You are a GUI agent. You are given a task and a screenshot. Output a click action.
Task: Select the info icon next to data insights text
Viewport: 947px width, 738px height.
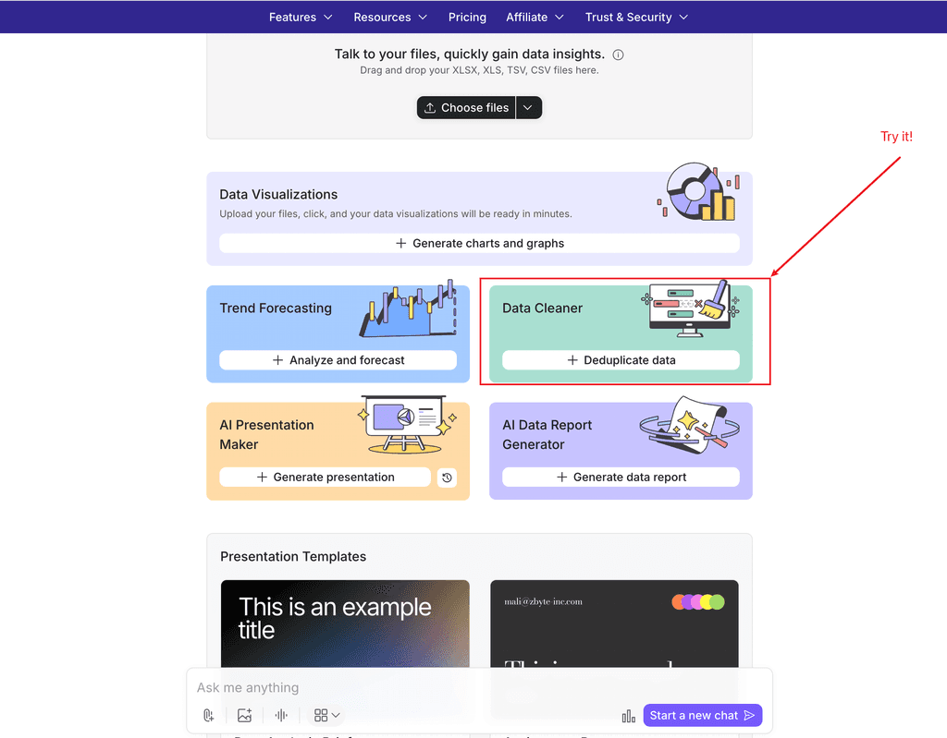(x=617, y=54)
